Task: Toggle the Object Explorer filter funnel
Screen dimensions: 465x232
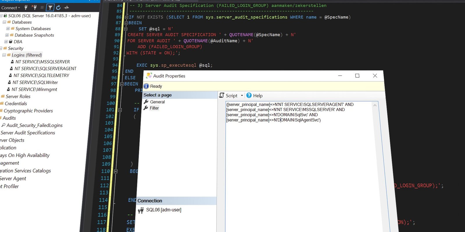Action: [x=50, y=8]
